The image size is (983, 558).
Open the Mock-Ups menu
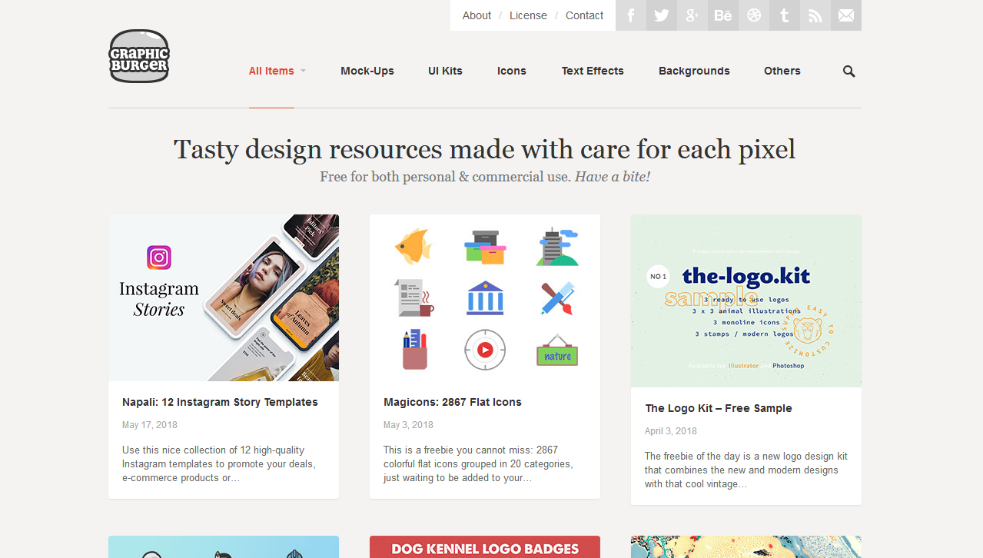tap(367, 71)
